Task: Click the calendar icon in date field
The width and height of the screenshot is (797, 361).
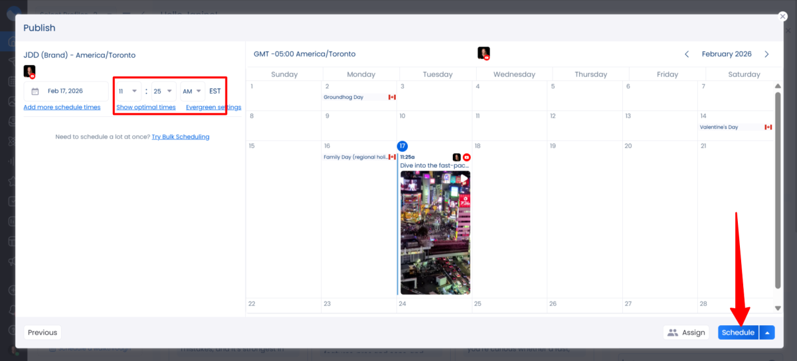Action: (35, 91)
